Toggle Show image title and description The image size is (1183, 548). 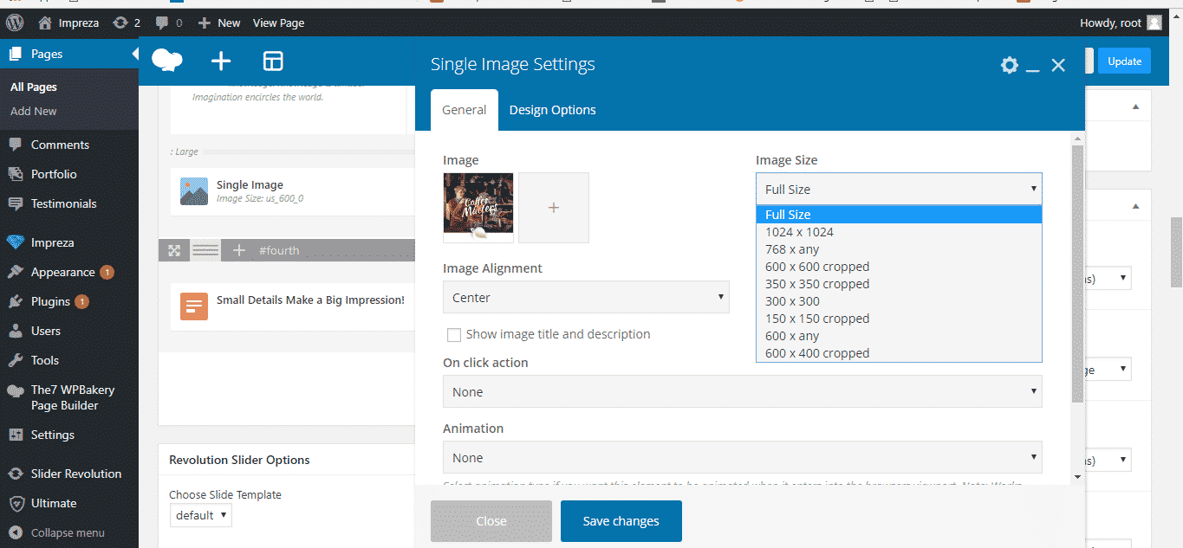pos(453,335)
